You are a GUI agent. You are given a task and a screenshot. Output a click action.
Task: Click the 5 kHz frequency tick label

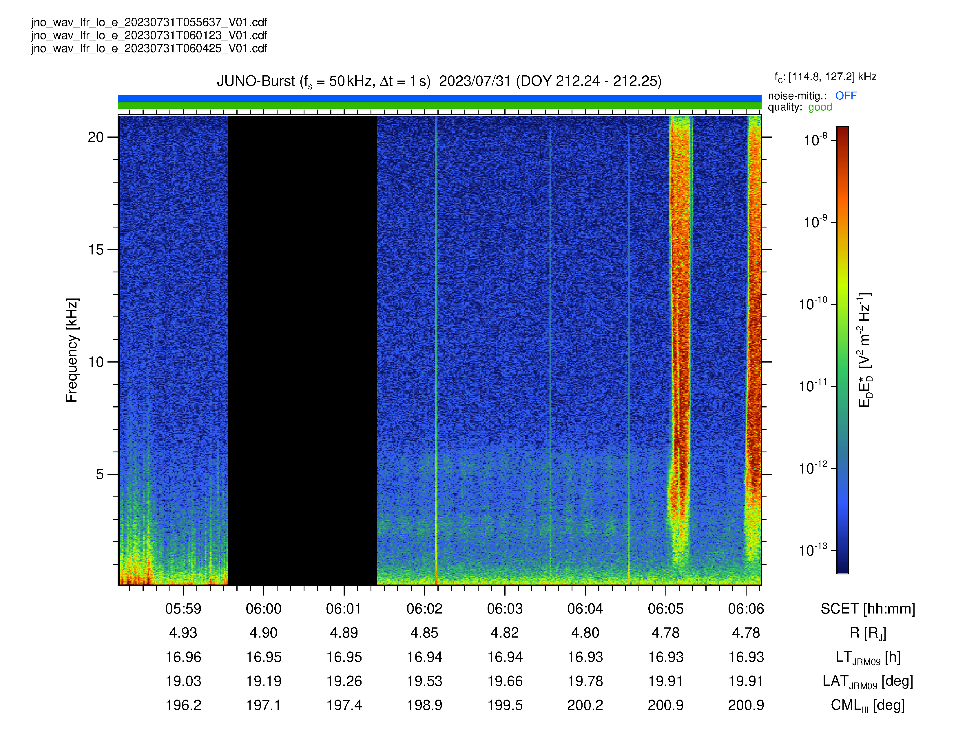[100, 474]
